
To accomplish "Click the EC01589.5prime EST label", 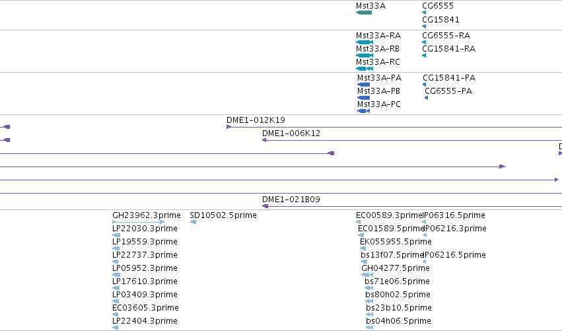I will coord(391,229).
